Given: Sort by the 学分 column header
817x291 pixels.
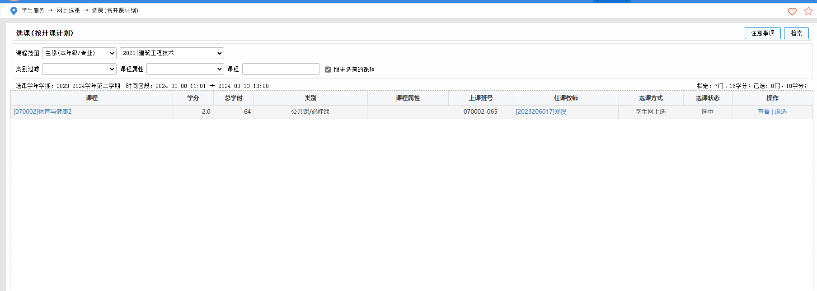Looking at the screenshot, I should tap(193, 98).
